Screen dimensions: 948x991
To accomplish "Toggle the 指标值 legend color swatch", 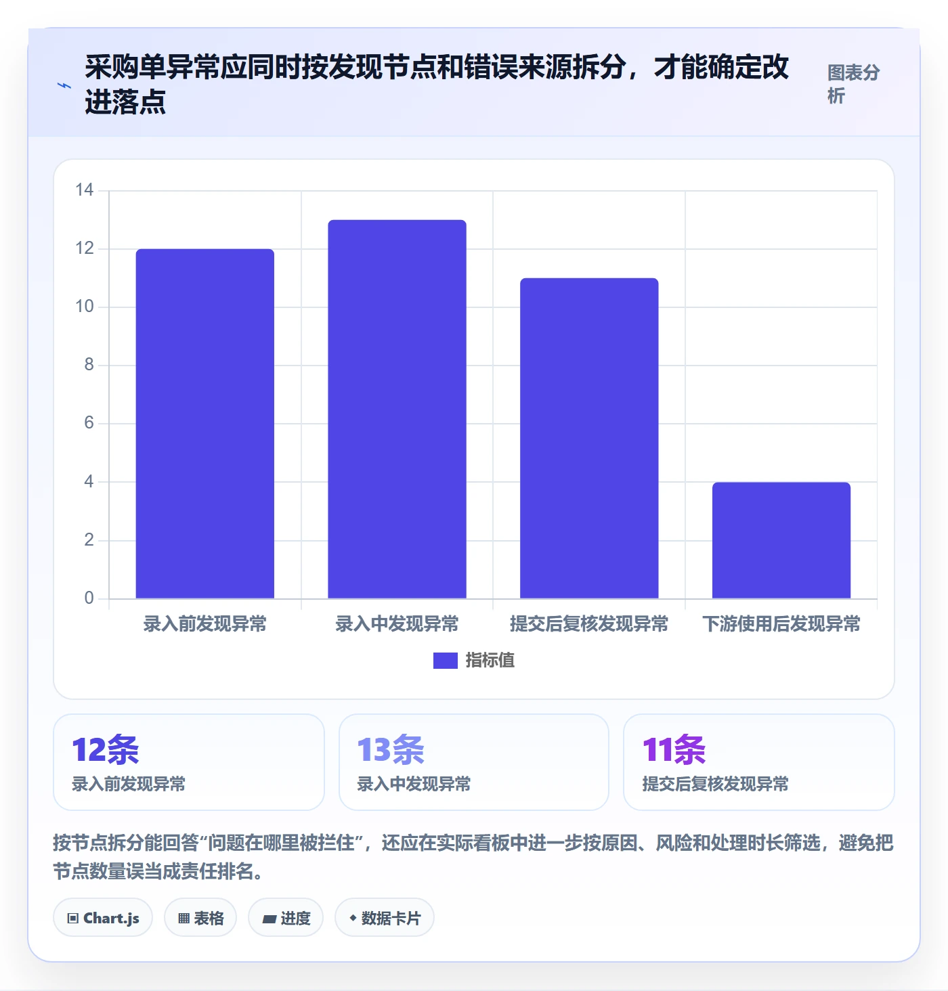I will coord(446,660).
